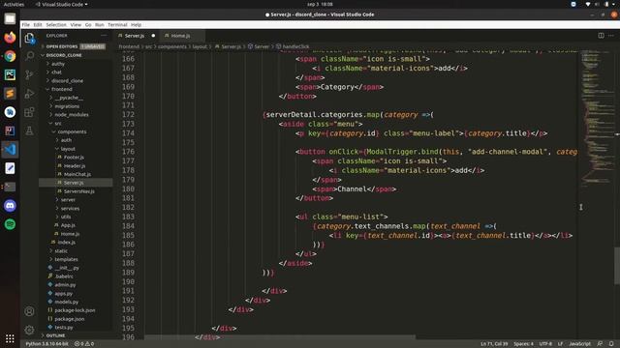Click the Split Editor Right icon
620x348 pixels.
pos(601,36)
